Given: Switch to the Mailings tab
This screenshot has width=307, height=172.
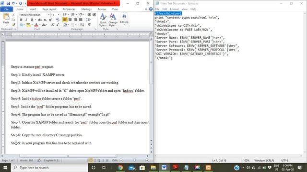Looking at the screenshot, I should click(86, 9).
